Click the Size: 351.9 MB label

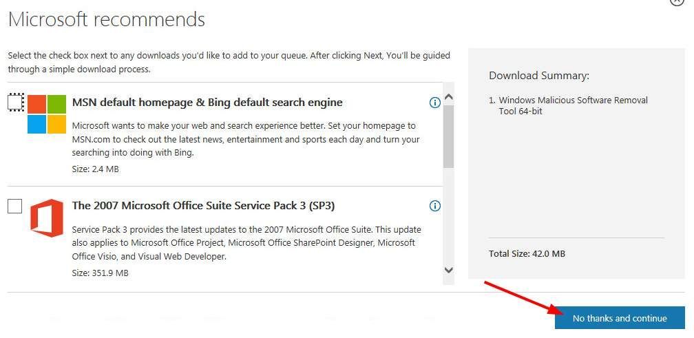point(101,273)
